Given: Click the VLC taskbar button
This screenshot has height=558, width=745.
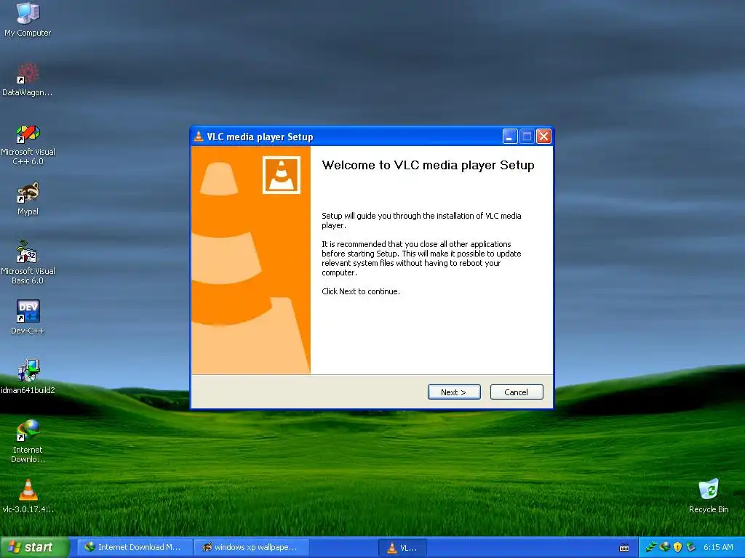Looking at the screenshot, I should (x=402, y=548).
